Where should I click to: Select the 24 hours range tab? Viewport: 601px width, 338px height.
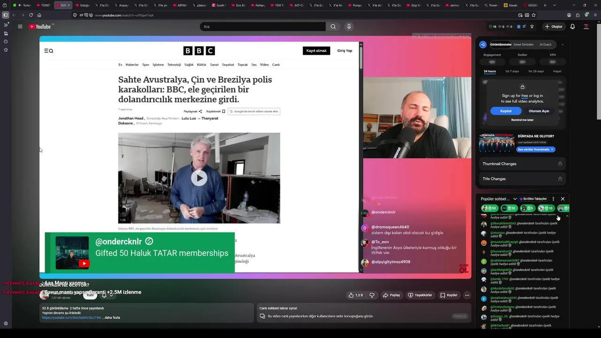click(x=490, y=71)
